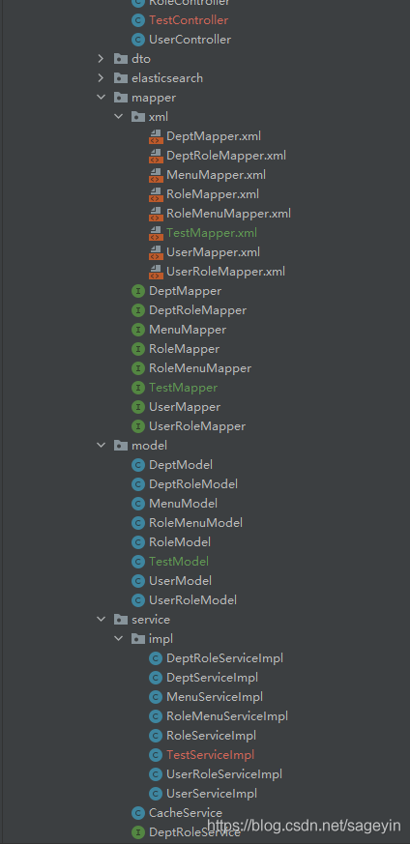The width and height of the screenshot is (410, 844).
Task: Select TestMapper.xml in the tree
Action: pos(212,233)
